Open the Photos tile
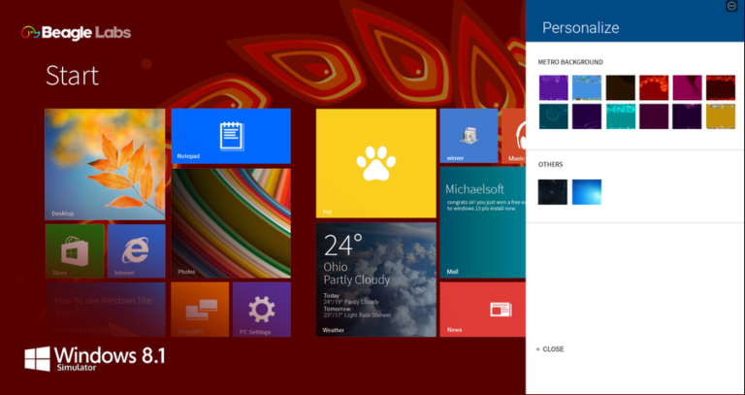The height and width of the screenshot is (395, 745). pos(231,223)
